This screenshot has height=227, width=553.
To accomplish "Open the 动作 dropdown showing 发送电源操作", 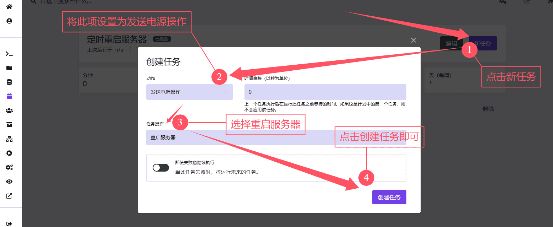I will (x=190, y=92).
